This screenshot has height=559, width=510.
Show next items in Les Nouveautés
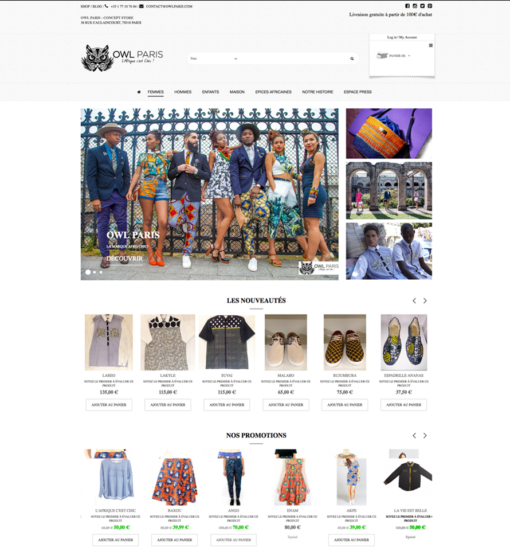425,300
